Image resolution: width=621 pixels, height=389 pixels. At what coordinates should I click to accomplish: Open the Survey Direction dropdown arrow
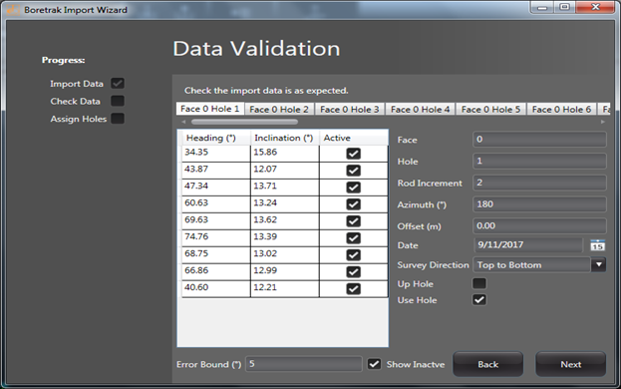pos(599,264)
